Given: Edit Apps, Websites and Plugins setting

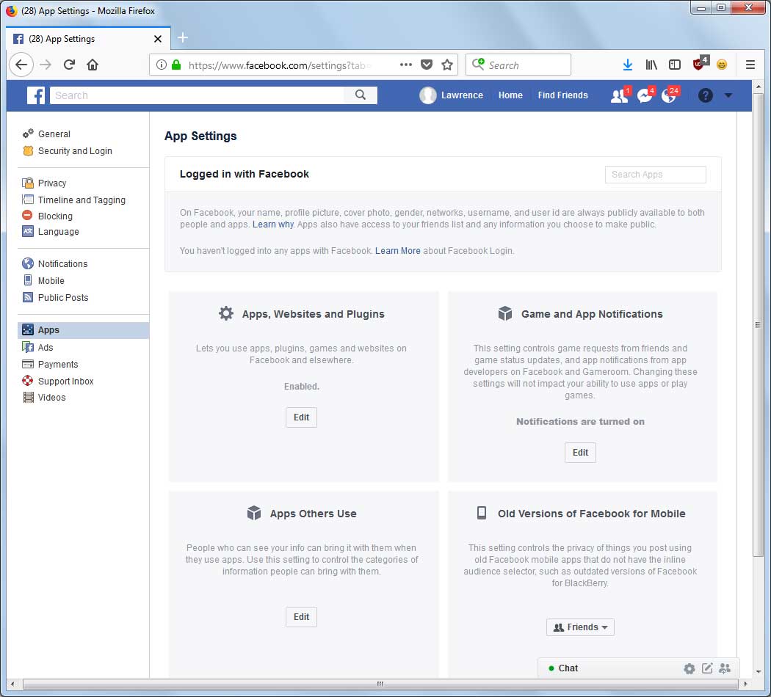Looking at the screenshot, I should (x=301, y=417).
